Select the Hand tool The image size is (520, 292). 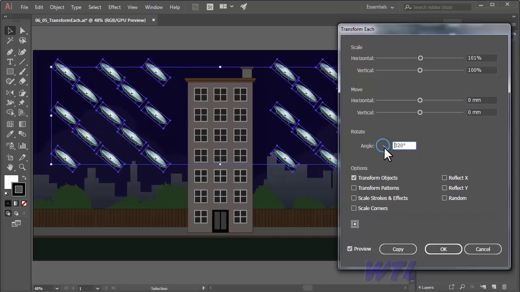10,167
